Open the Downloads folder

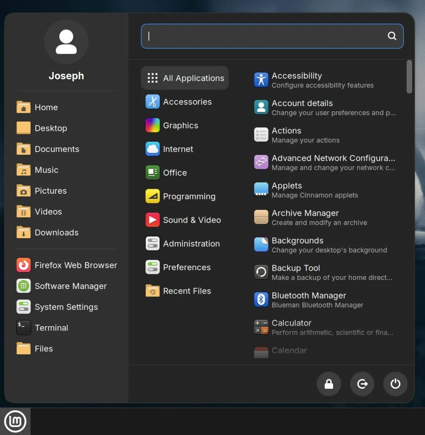(57, 232)
